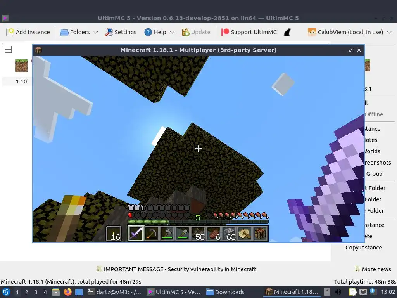Open the Support UltimMC link
The height and width of the screenshot is (298, 397).
249,32
